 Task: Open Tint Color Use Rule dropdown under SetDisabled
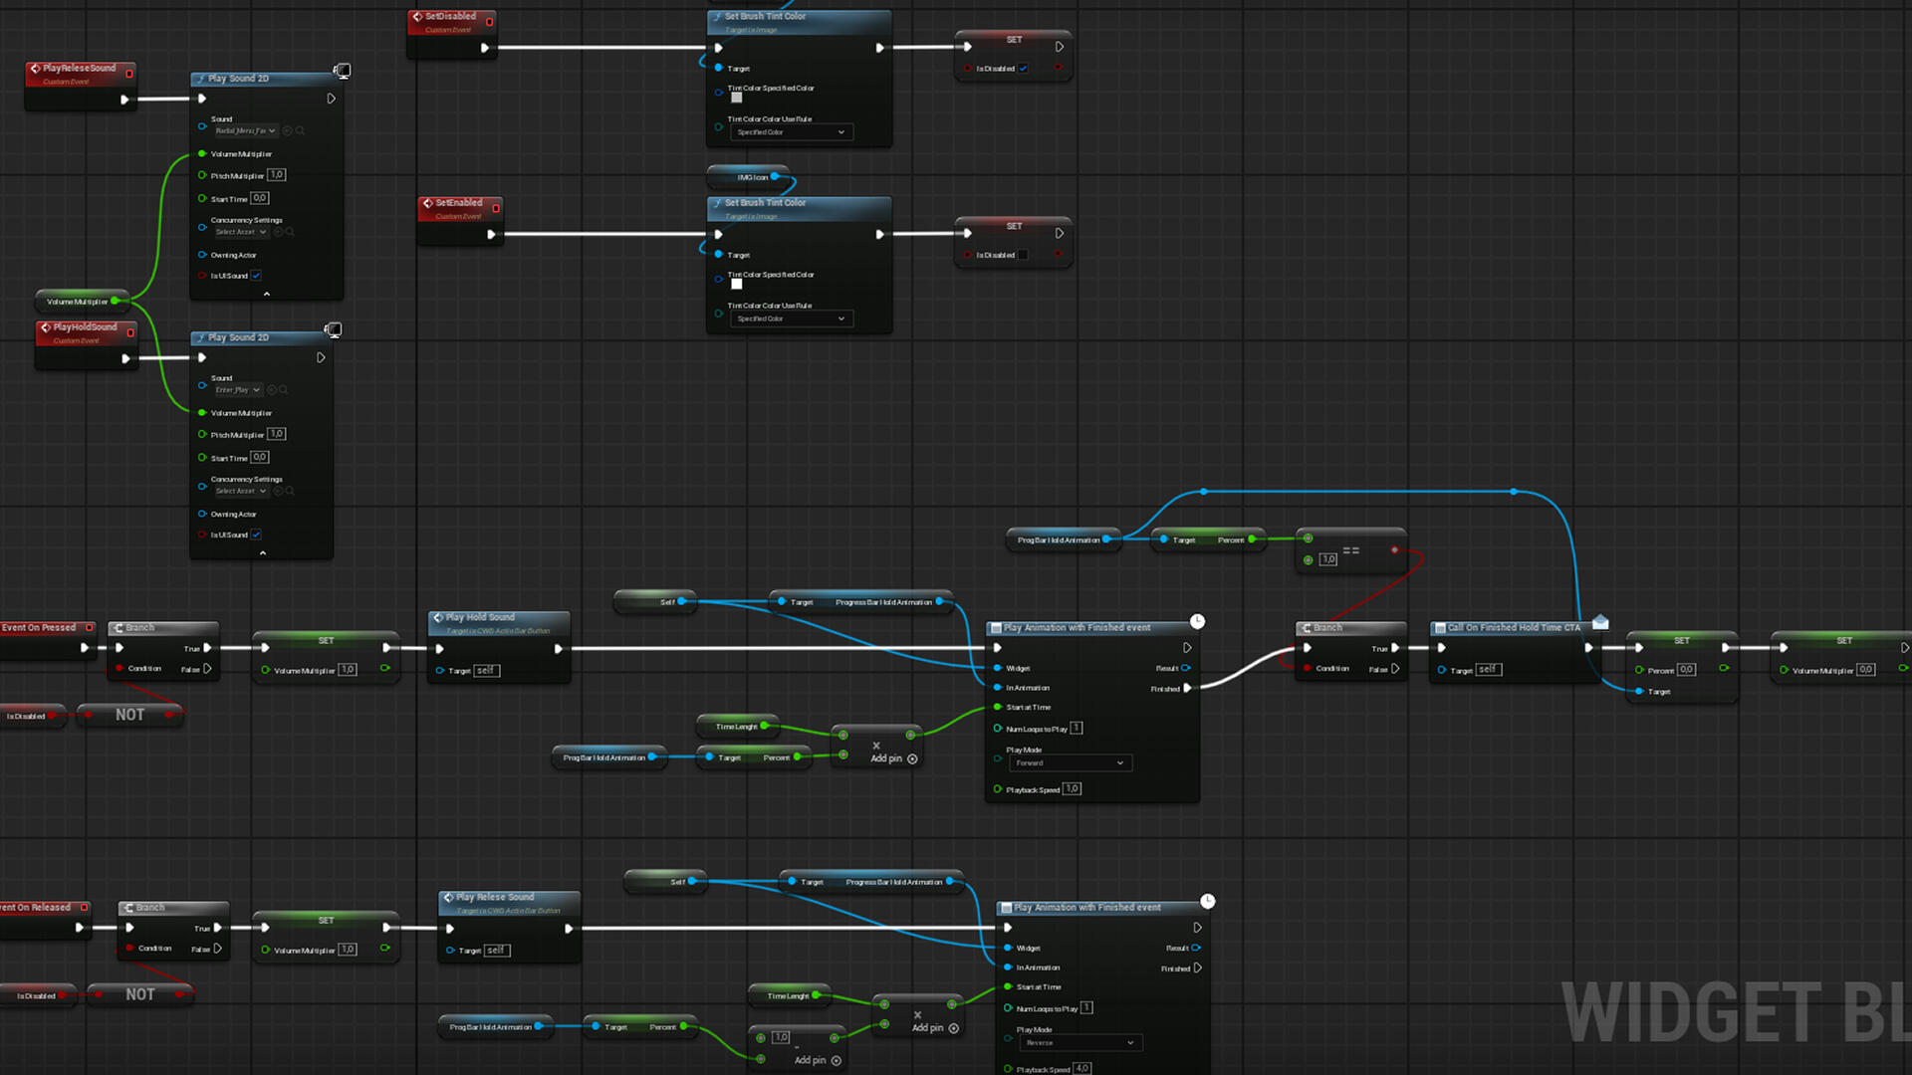(792, 132)
